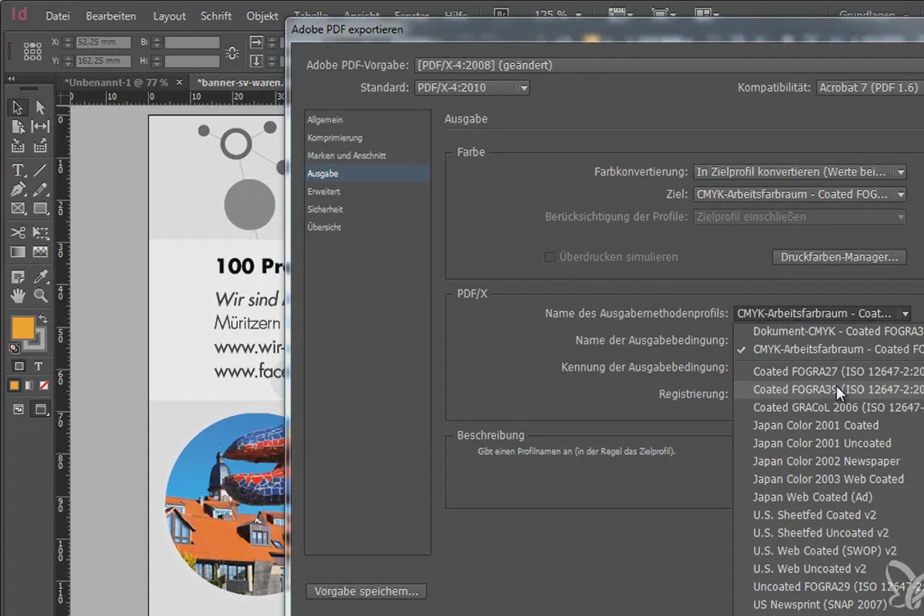The width and height of the screenshot is (924, 616).
Task: Select the Type tool
Action: (x=18, y=170)
